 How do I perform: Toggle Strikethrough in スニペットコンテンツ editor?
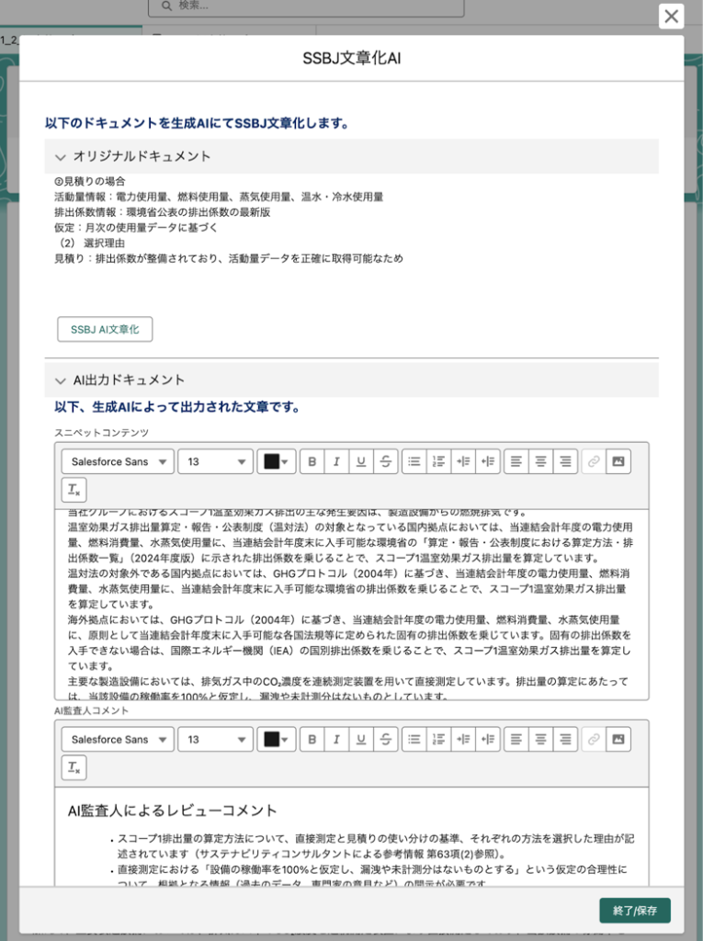click(x=385, y=461)
